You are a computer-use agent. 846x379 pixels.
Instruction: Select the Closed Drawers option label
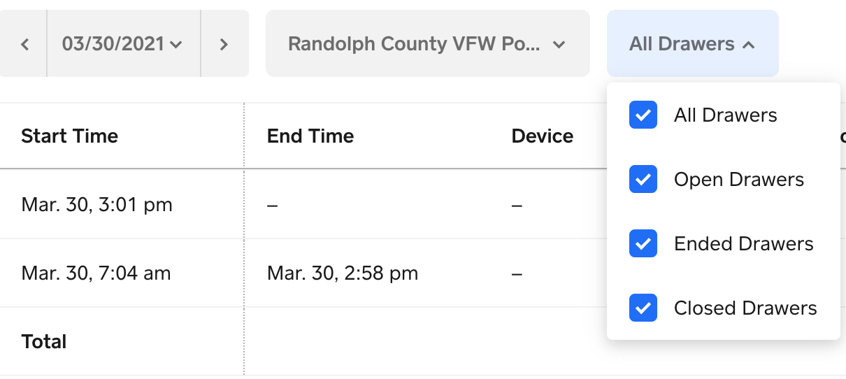745,308
